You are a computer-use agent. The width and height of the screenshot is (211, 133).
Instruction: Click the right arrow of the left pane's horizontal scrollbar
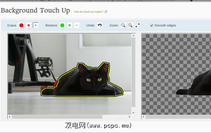tap(129, 117)
